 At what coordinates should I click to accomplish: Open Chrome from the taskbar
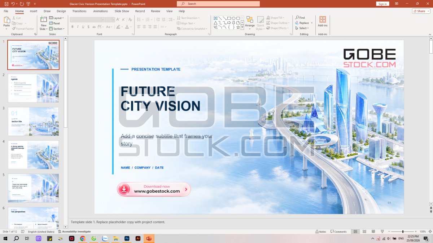tap(83, 238)
